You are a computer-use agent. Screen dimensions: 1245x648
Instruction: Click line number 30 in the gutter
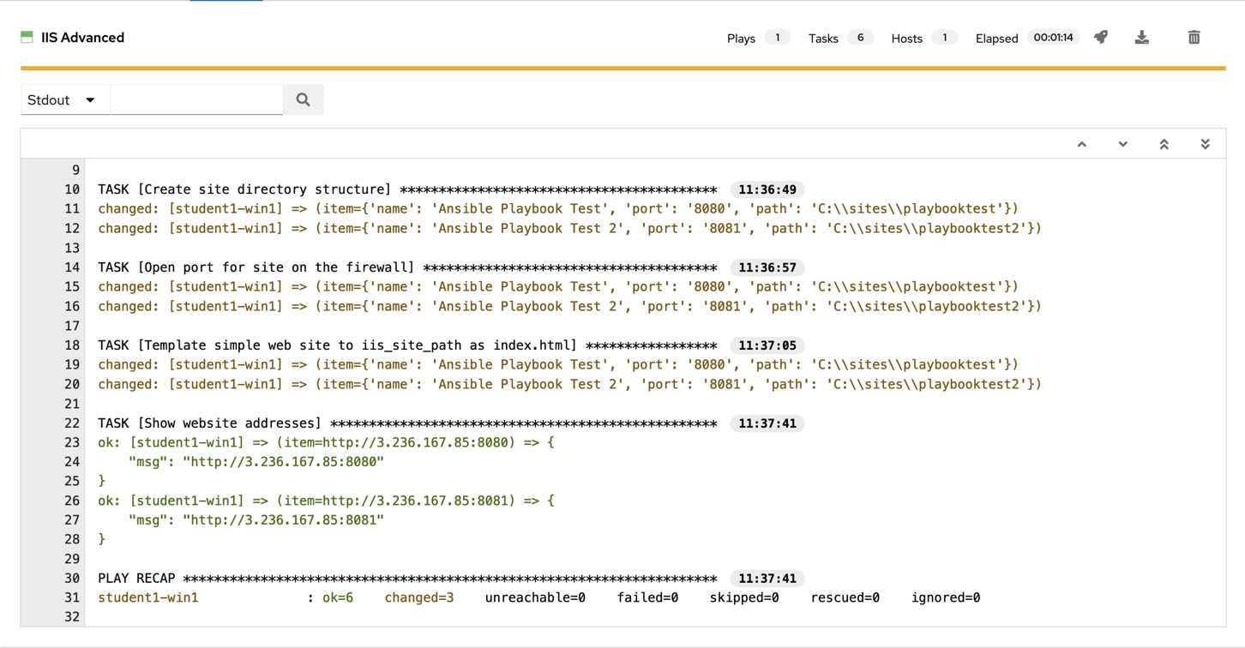pyautogui.click(x=72, y=579)
